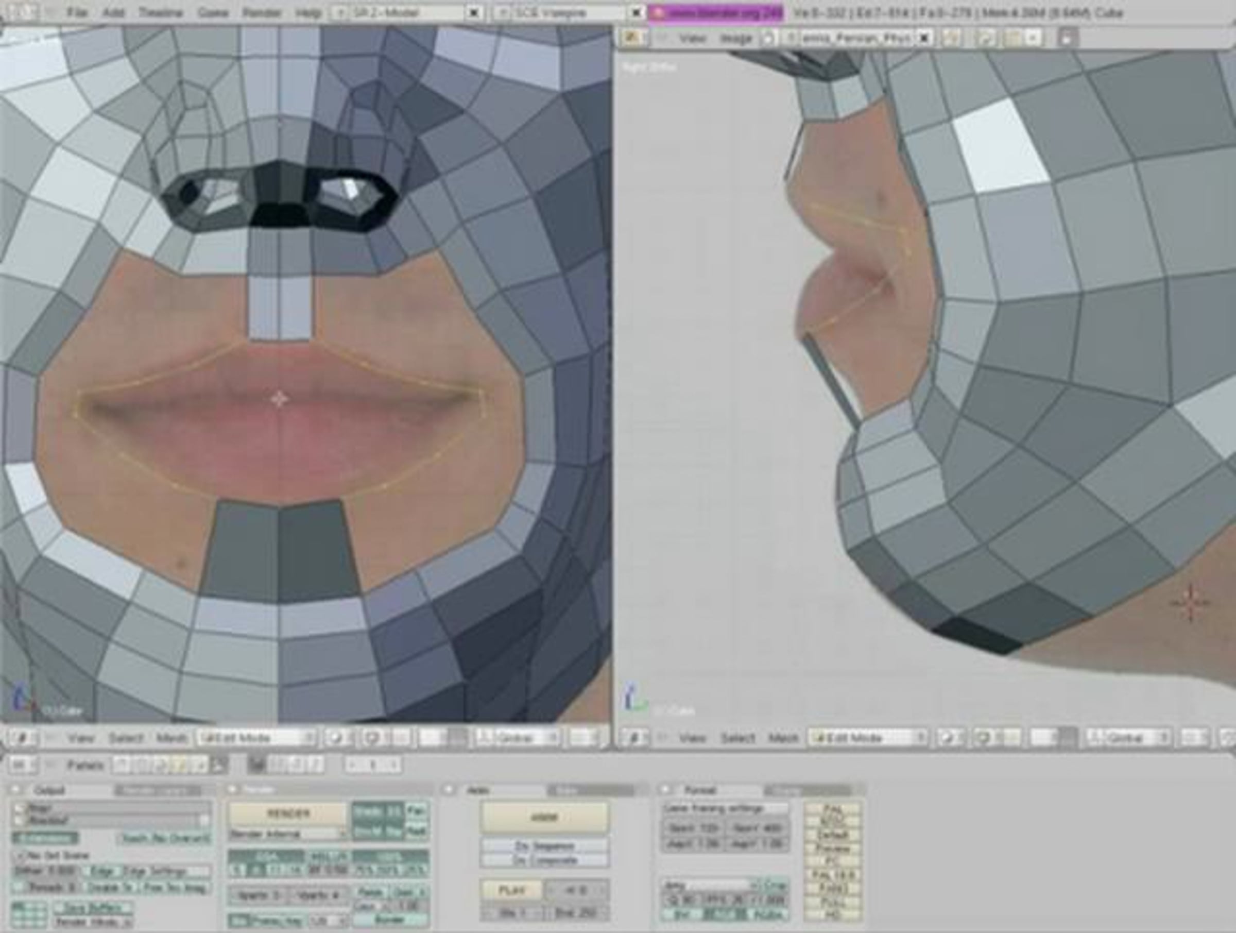
Task: Toggle the MBLUR button
Action: pos(328,857)
